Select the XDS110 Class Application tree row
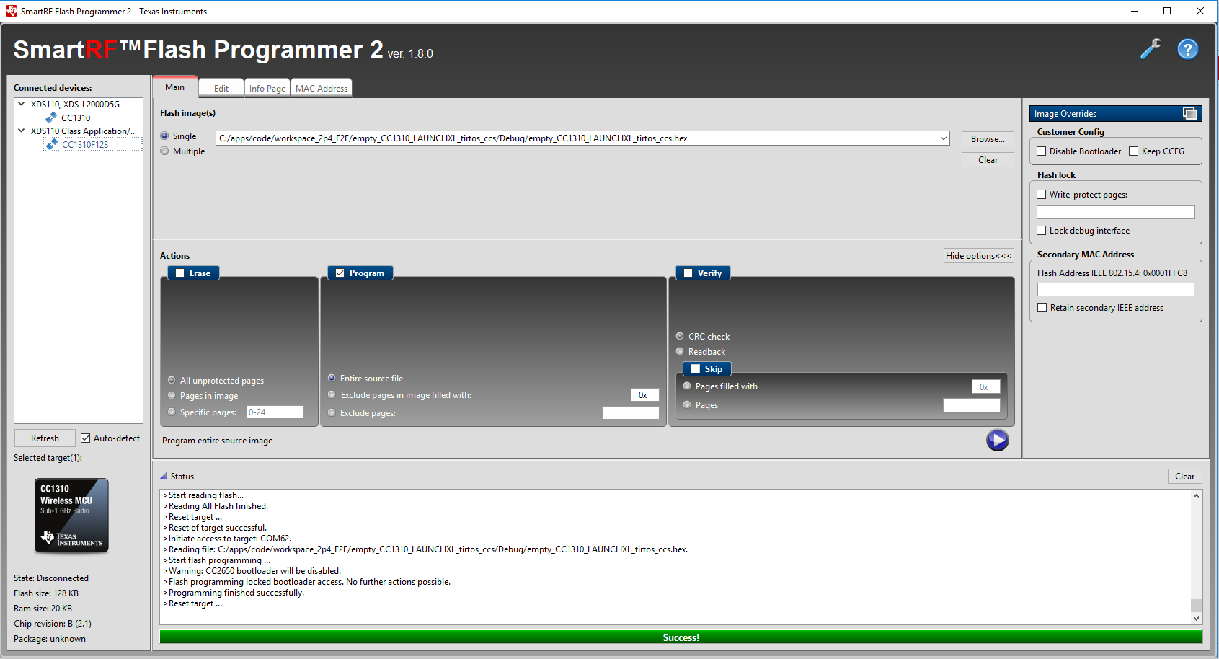Screen dimensions: 1219x659 tap(84, 131)
